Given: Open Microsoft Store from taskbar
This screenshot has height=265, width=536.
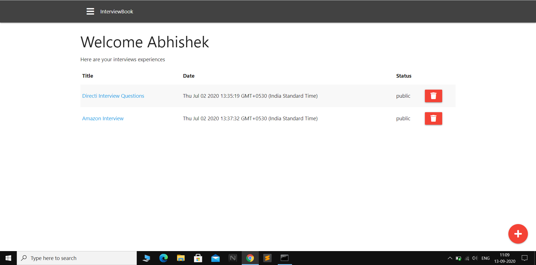Looking at the screenshot, I should pos(198,258).
